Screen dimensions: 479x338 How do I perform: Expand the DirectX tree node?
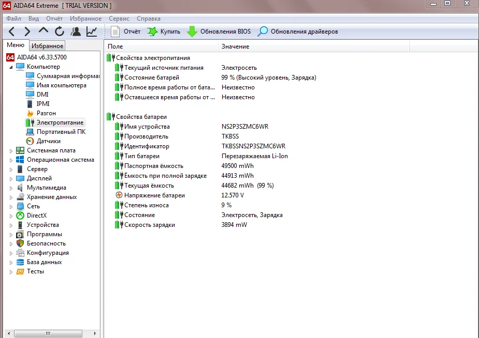11,216
